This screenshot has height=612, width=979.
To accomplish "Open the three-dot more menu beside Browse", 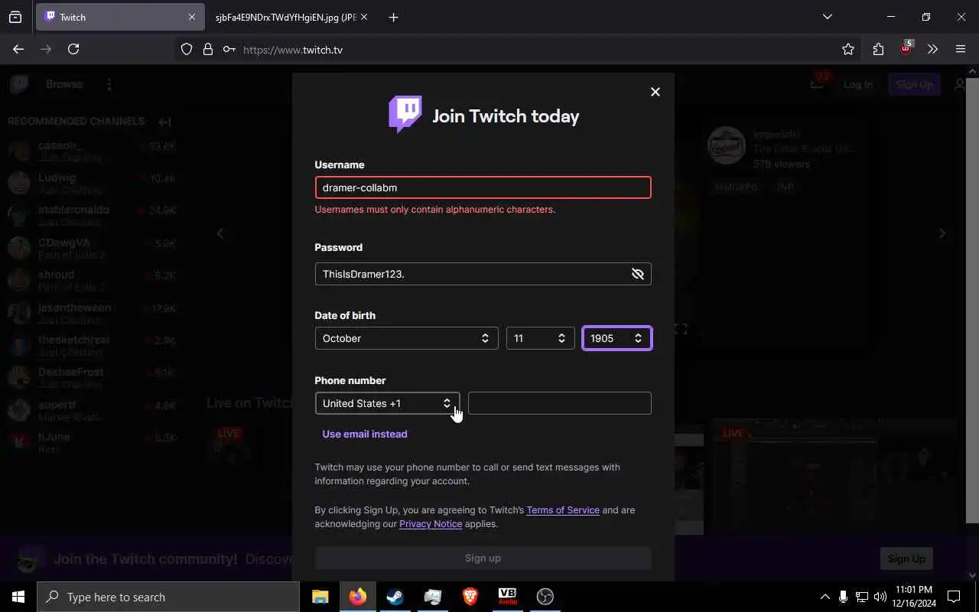I will point(109,84).
